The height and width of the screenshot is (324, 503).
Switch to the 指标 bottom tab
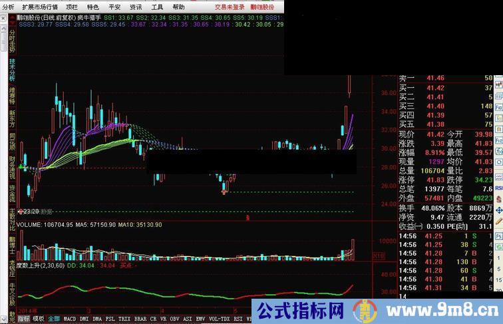(24, 319)
